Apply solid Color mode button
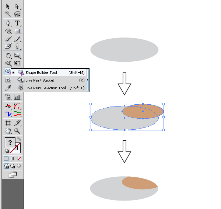The width and height of the screenshot is (221, 209). click(6, 159)
